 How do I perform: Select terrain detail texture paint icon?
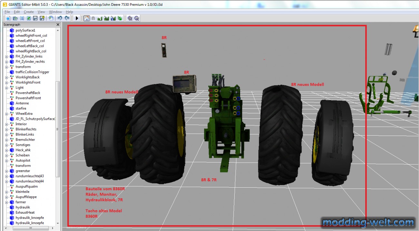pyautogui.click(x=113, y=18)
